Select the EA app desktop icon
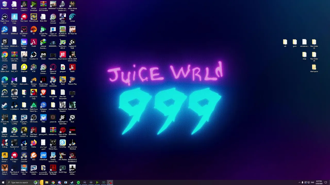This screenshot has height=185, width=330. (x=34, y=31)
